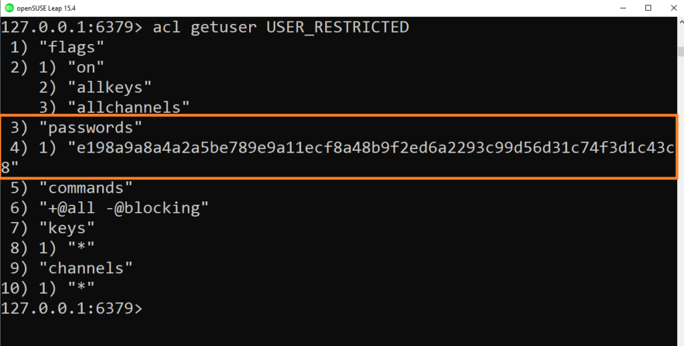Screen dimensions: 684x346
Task: Maximize the openSUSE Leap terminal window
Action: click(648, 8)
